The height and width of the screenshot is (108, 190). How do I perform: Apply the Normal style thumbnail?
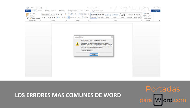point(94,16)
